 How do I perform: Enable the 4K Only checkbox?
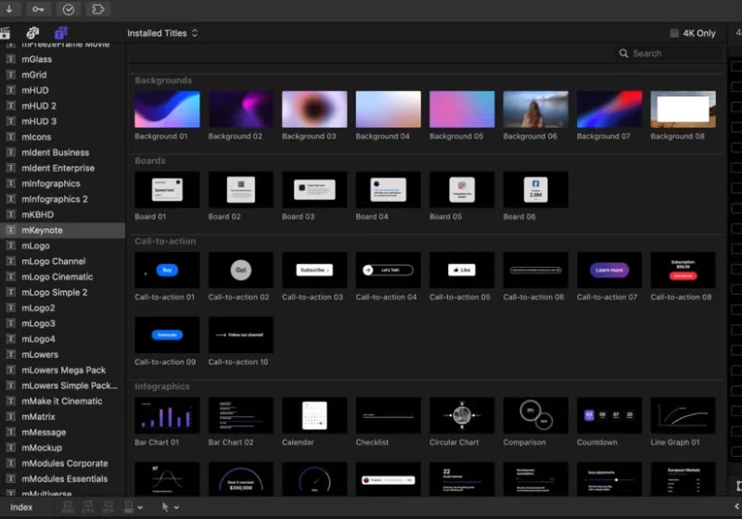674,33
